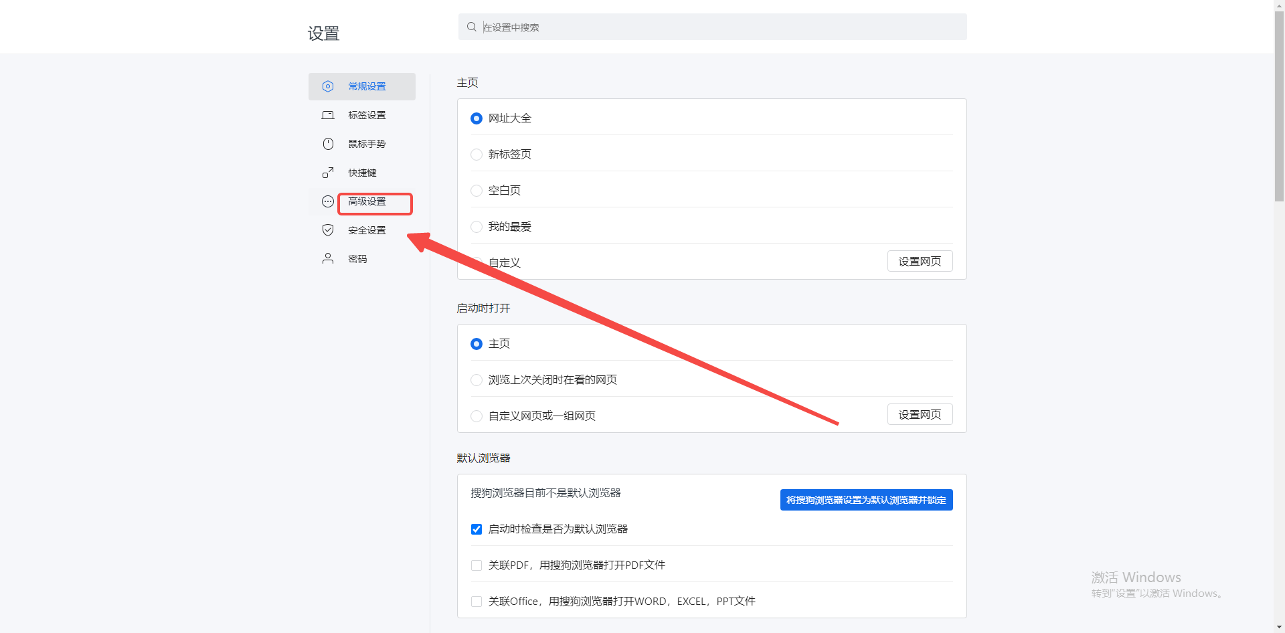
Task: Enable 启动时检查是否为默认浏览器 checkbox
Action: click(x=476, y=529)
